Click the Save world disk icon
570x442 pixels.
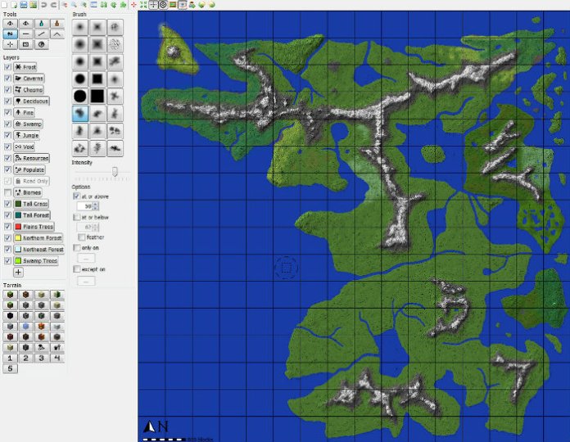23,4
